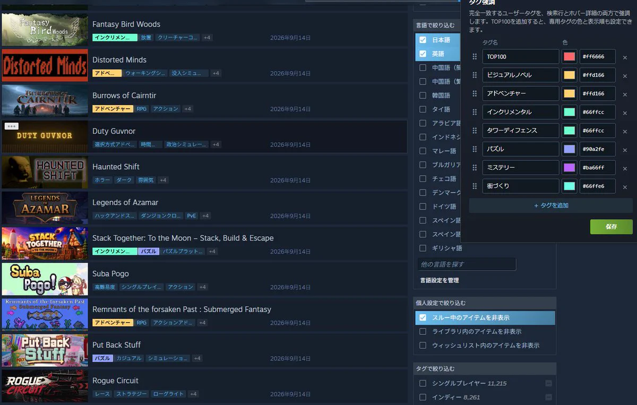Toggle スルー中のアイテムを非表示 option
Image resolution: width=637 pixels, height=405 pixels.
(x=485, y=318)
